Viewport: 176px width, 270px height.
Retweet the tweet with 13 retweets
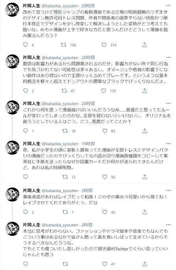tap(65, 177)
